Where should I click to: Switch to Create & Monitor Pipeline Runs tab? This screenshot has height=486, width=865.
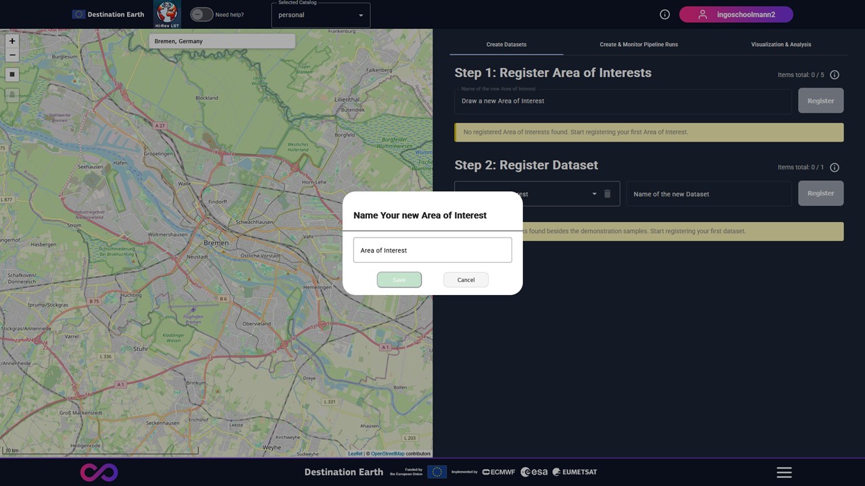point(639,45)
